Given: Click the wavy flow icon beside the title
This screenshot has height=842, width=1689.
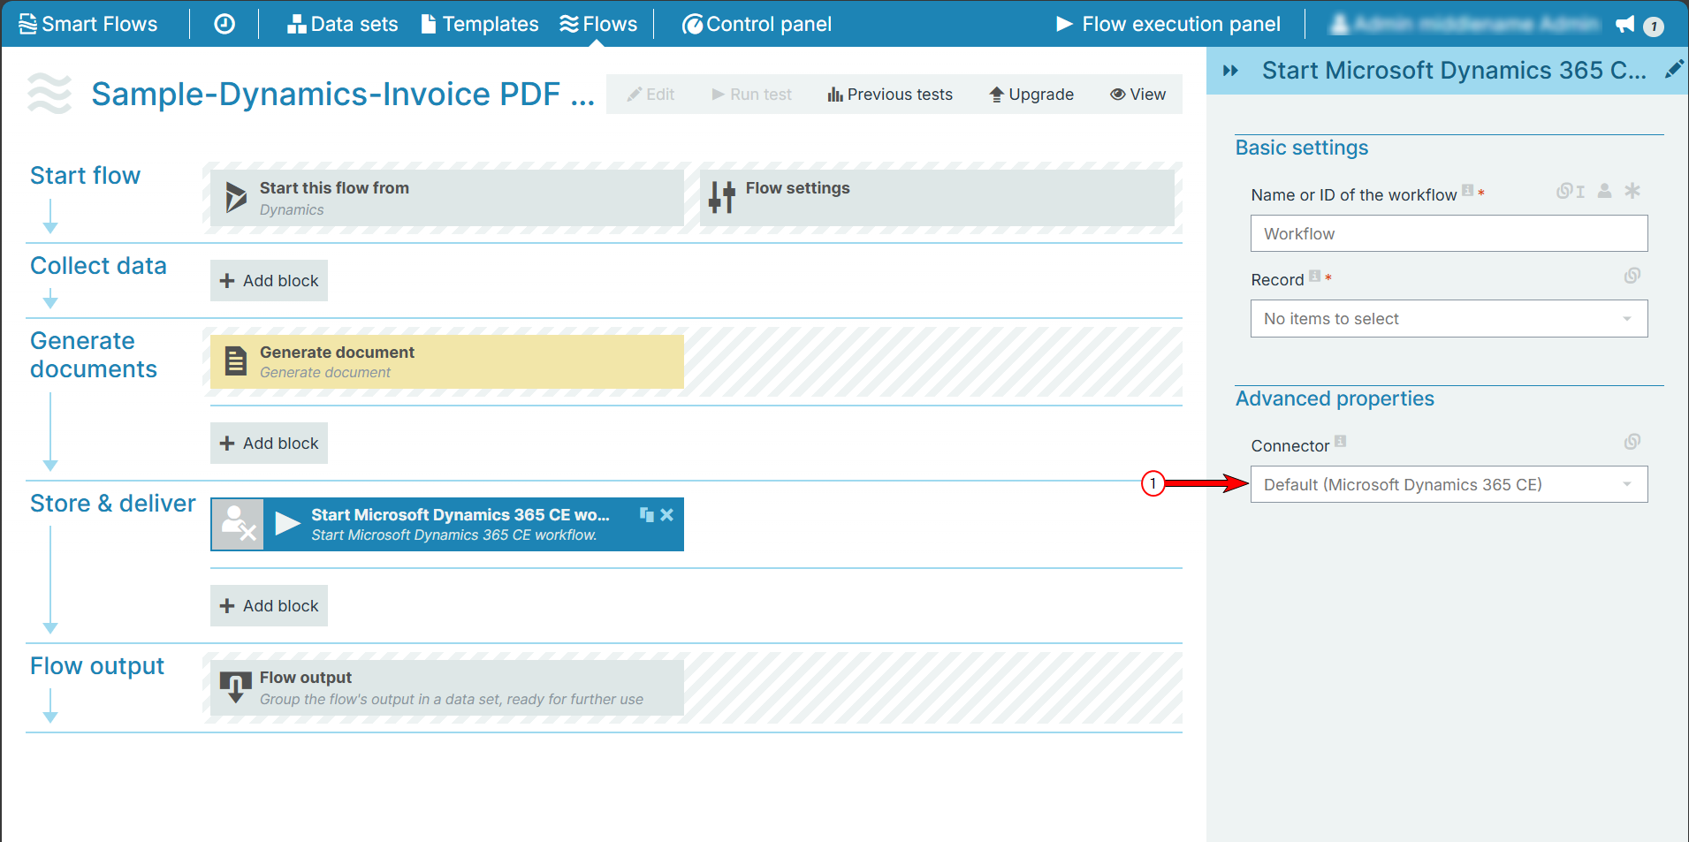Looking at the screenshot, I should 49,94.
